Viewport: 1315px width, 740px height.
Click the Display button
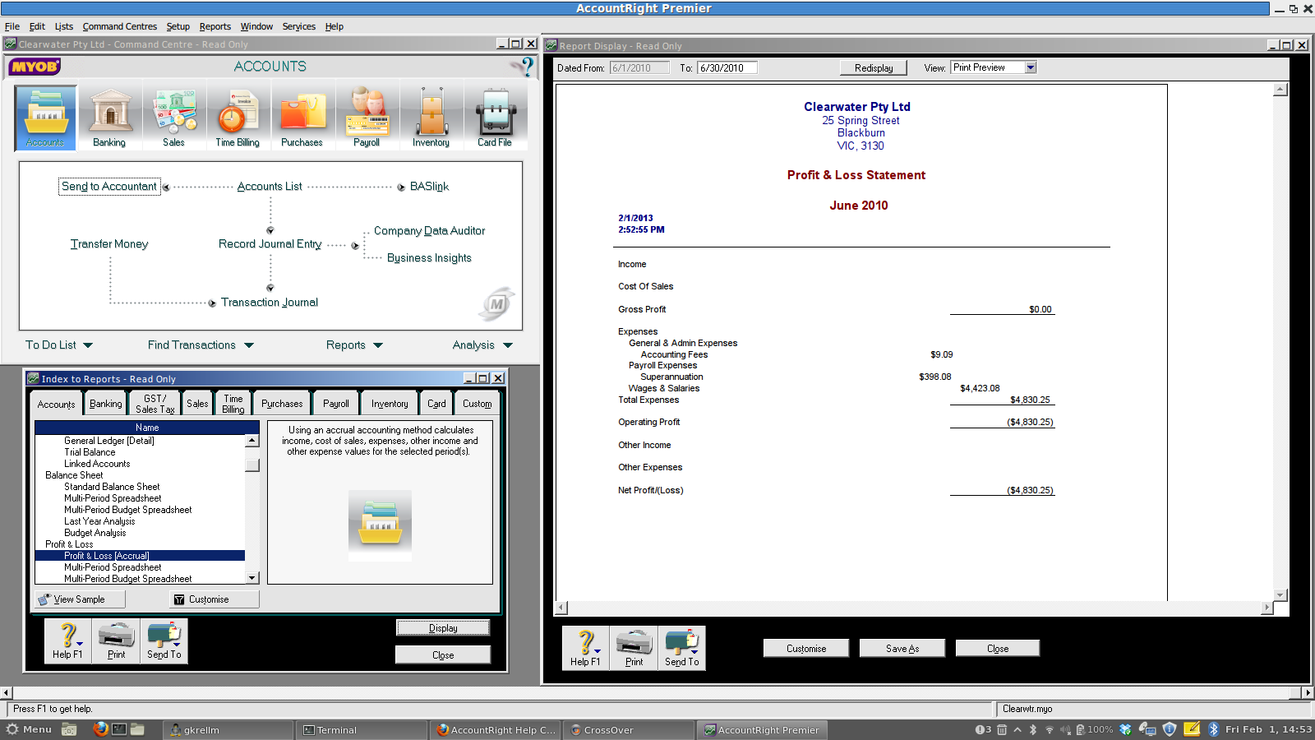[443, 628]
